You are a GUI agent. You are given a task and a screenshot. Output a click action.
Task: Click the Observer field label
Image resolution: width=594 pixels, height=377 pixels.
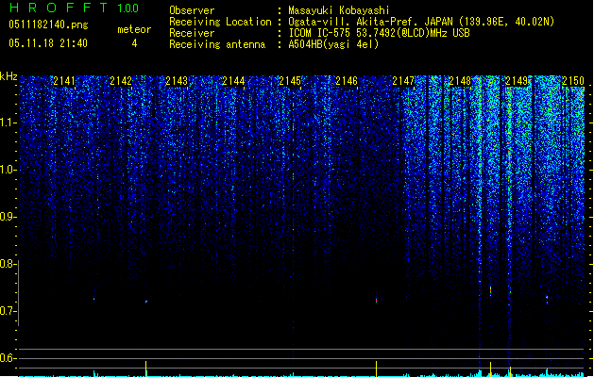click(x=192, y=10)
